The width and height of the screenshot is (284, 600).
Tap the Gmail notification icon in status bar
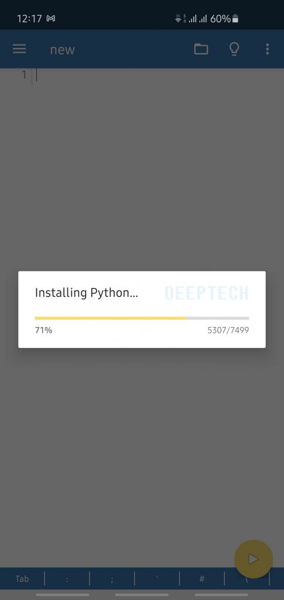tap(51, 18)
